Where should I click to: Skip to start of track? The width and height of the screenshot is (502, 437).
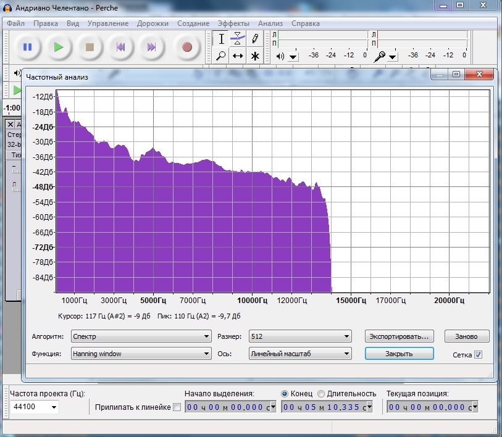(x=121, y=47)
